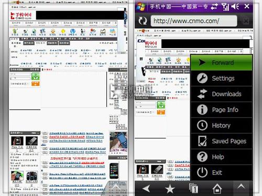Tap the blue phone thumbnail on left page
This screenshot has width=262, height=196.
118,142
